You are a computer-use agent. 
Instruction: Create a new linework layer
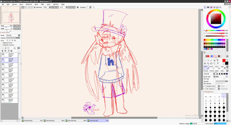5,48
